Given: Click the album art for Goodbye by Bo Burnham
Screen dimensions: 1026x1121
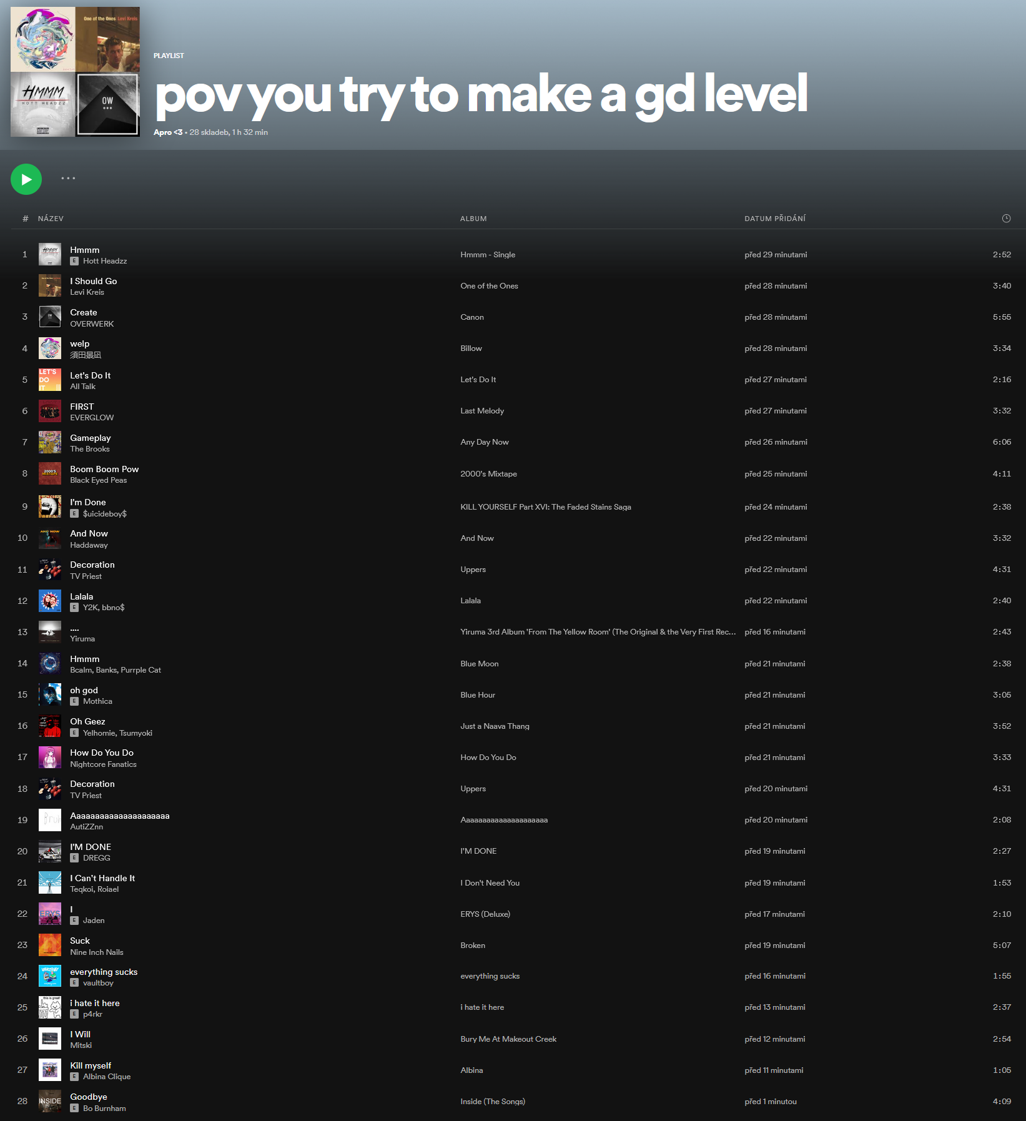Looking at the screenshot, I should (x=50, y=1101).
